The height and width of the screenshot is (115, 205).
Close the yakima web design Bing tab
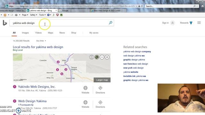pos(56,11)
